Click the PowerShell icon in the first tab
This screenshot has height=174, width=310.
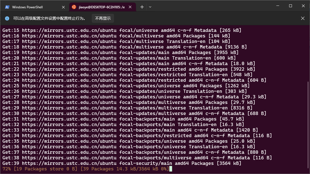7,7
